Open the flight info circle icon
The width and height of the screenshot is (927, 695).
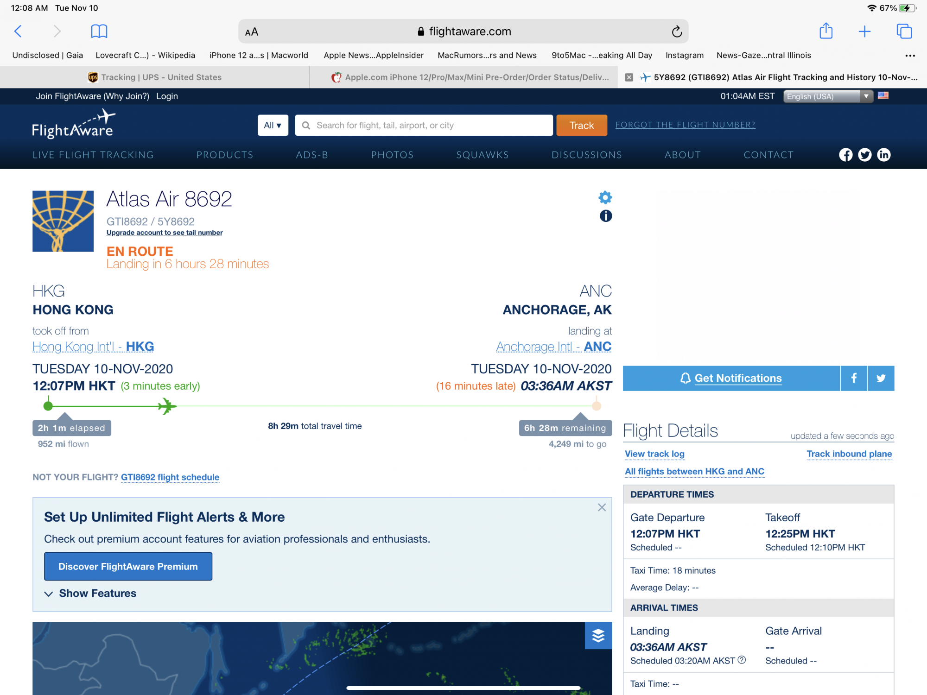(x=605, y=216)
